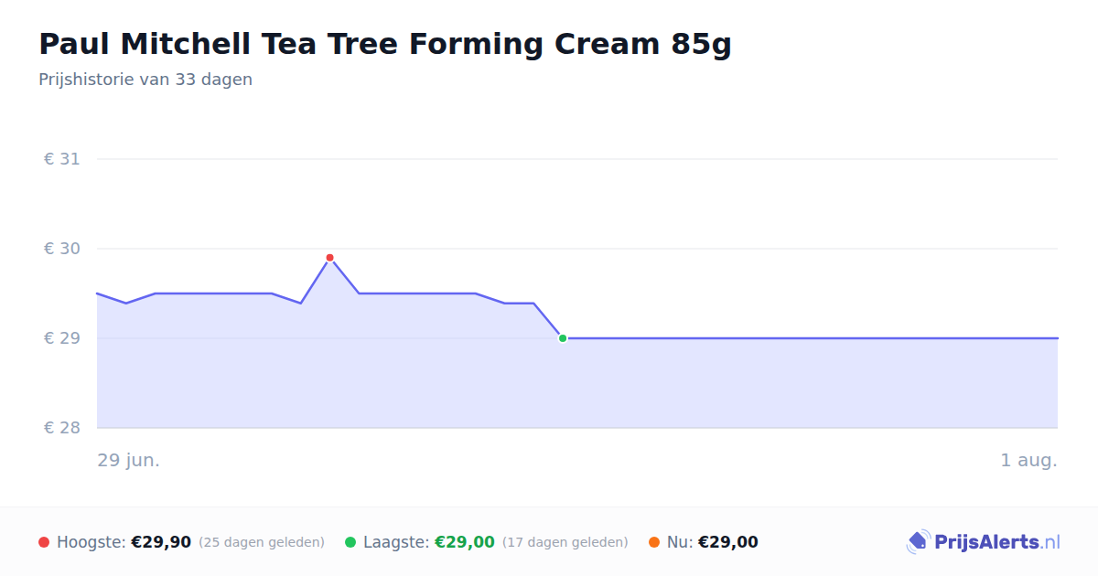
Task: Click the 25 dagen geleden note
Action: (262, 542)
